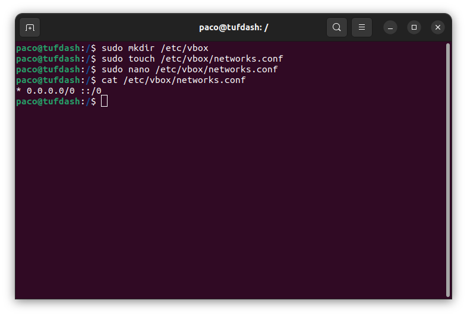This screenshot has width=467, height=316.
Task: Open the hamburger main menu
Action: (x=362, y=27)
